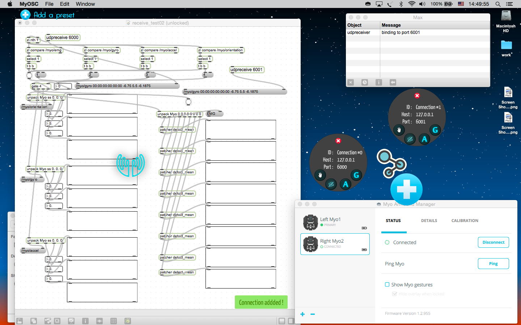Open the MyOSC application menu
Viewport: 521px width, 325px height.
[x=29, y=4]
